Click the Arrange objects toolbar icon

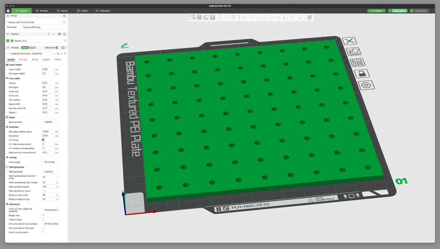tap(213, 17)
